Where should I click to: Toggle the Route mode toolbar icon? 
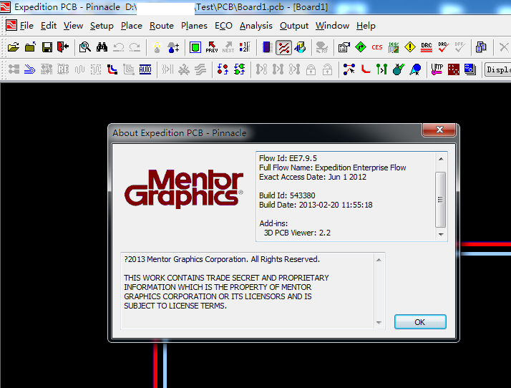tap(283, 48)
